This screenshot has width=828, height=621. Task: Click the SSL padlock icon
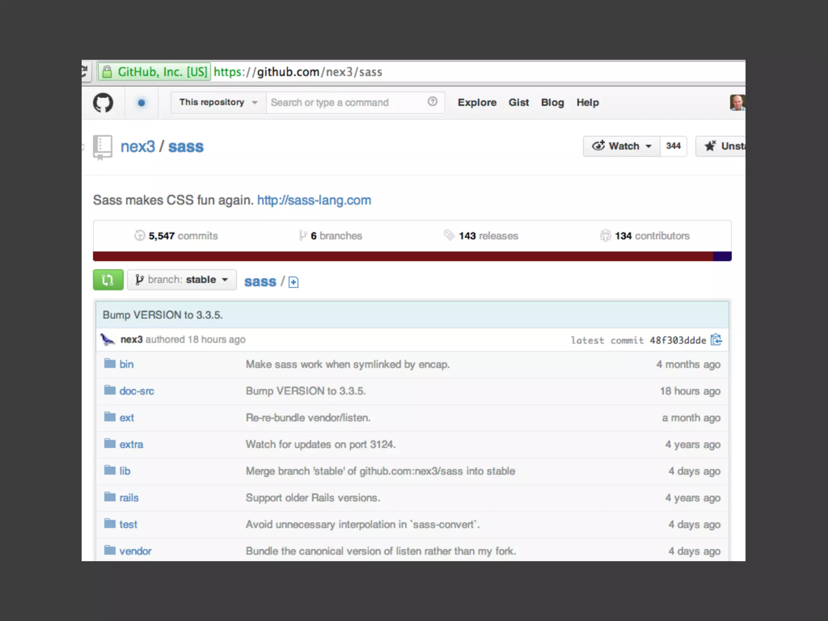(107, 72)
